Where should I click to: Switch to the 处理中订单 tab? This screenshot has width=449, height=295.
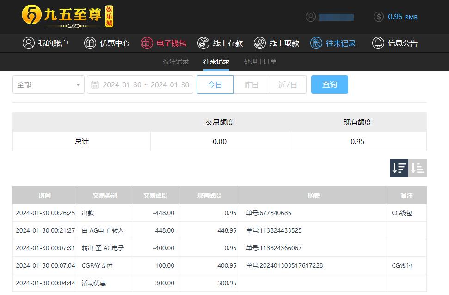point(260,61)
